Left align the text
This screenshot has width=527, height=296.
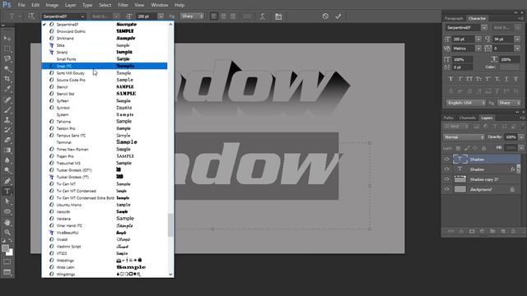214,16
